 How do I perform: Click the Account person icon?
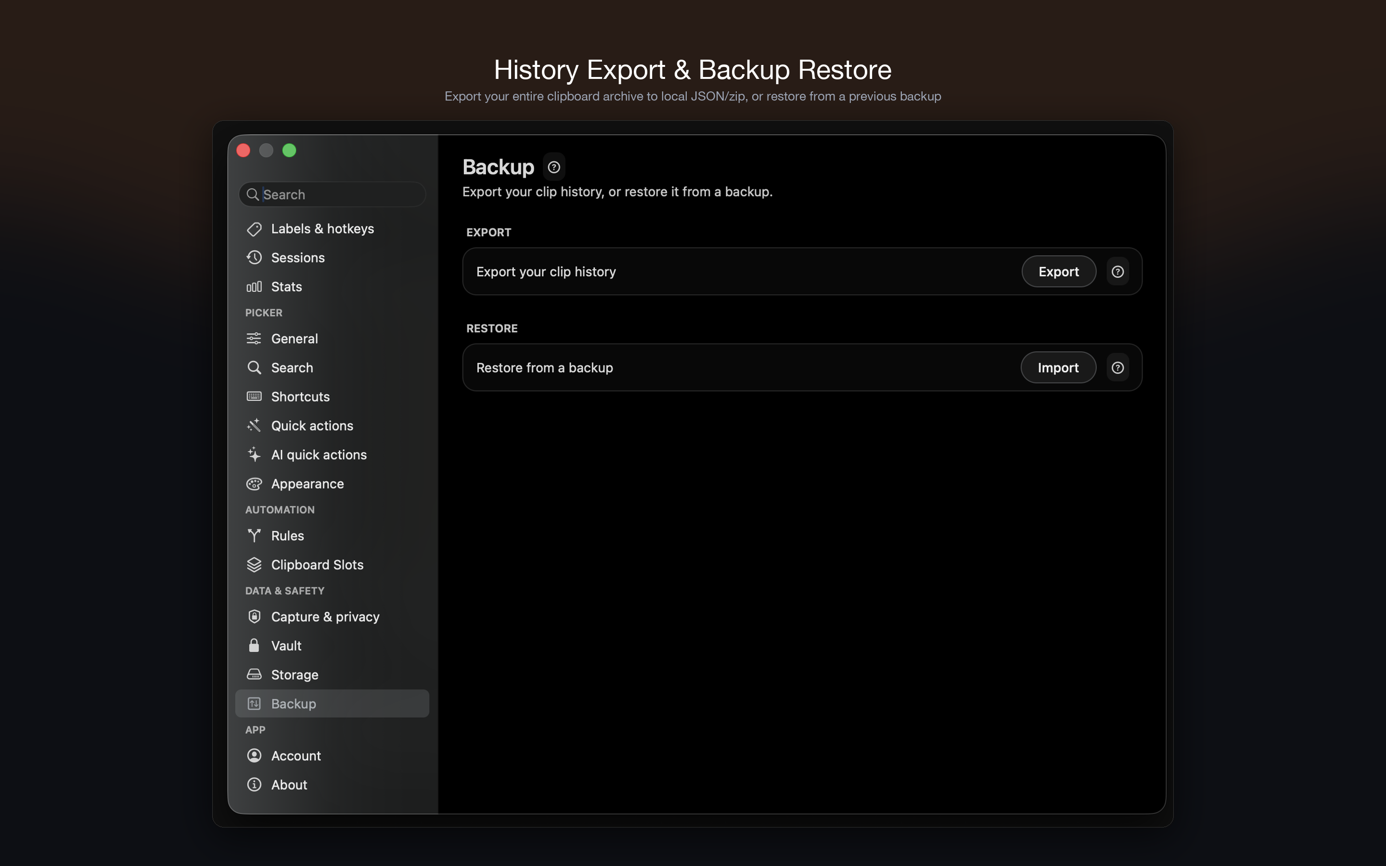tap(254, 755)
